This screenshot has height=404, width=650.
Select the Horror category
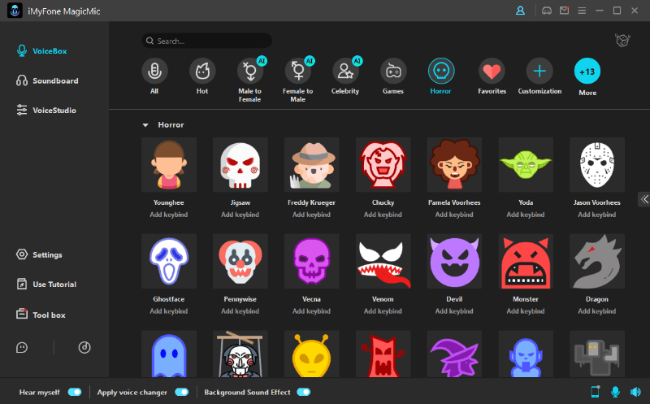tap(440, 72)
